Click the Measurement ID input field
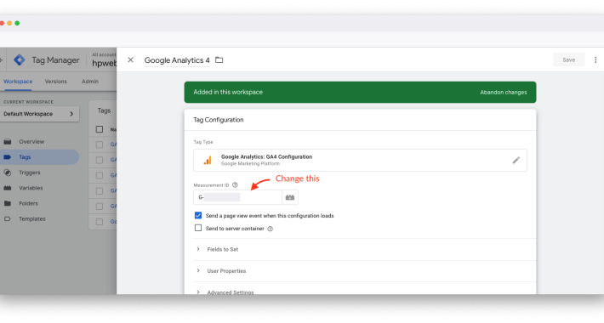Image resolution: width=604 pixels, height=323 pixels. click(x=237, y=197)
